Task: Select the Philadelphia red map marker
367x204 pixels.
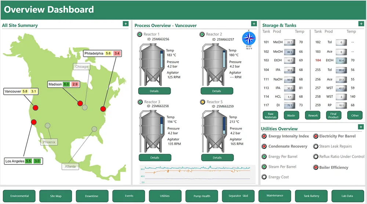Action: [103, 109]
